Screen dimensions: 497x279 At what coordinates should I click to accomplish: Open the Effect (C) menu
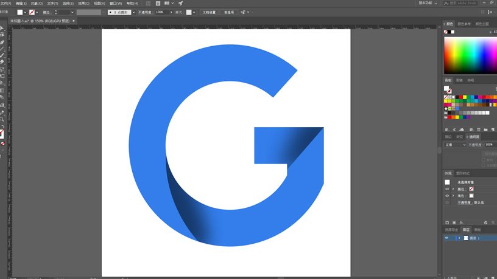click(x=83, y=3)
